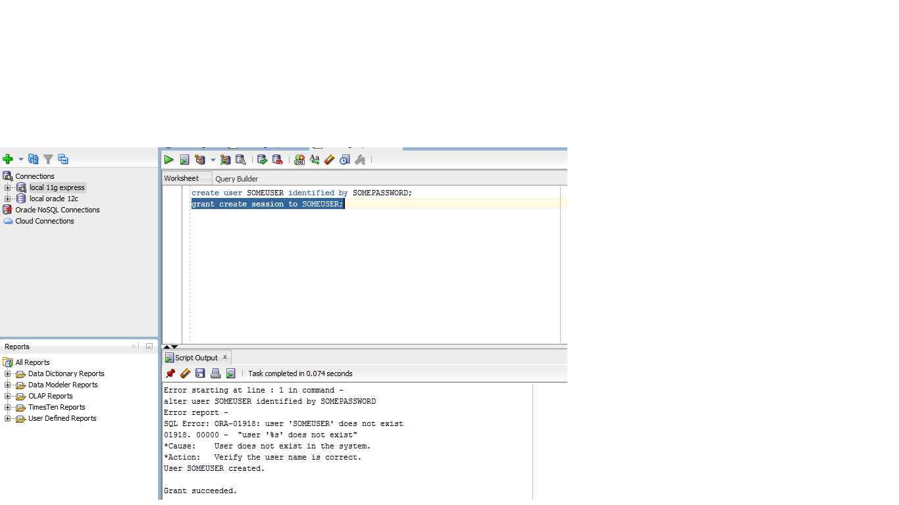Click the Run Script icon in worksheet toolbar
Screen dimensions: 899x505
184,159
